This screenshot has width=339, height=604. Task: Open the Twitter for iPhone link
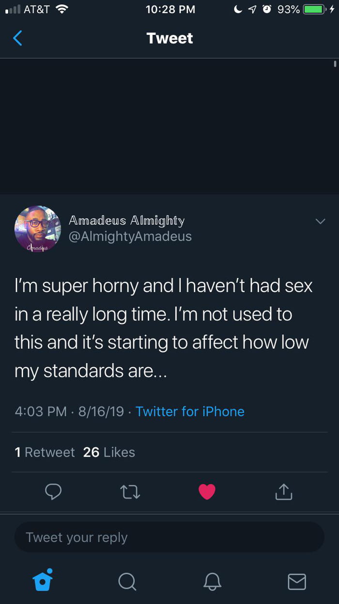pos(190,411)
